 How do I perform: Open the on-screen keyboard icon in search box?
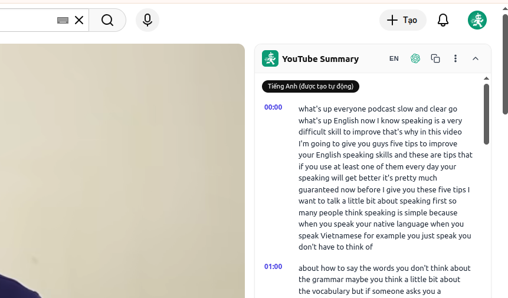click(63, 21)
